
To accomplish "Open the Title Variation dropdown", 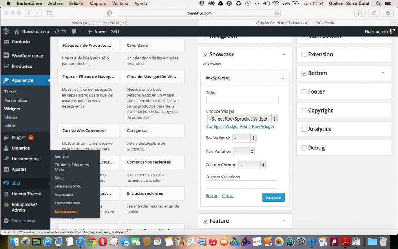I will coord(244,152).
